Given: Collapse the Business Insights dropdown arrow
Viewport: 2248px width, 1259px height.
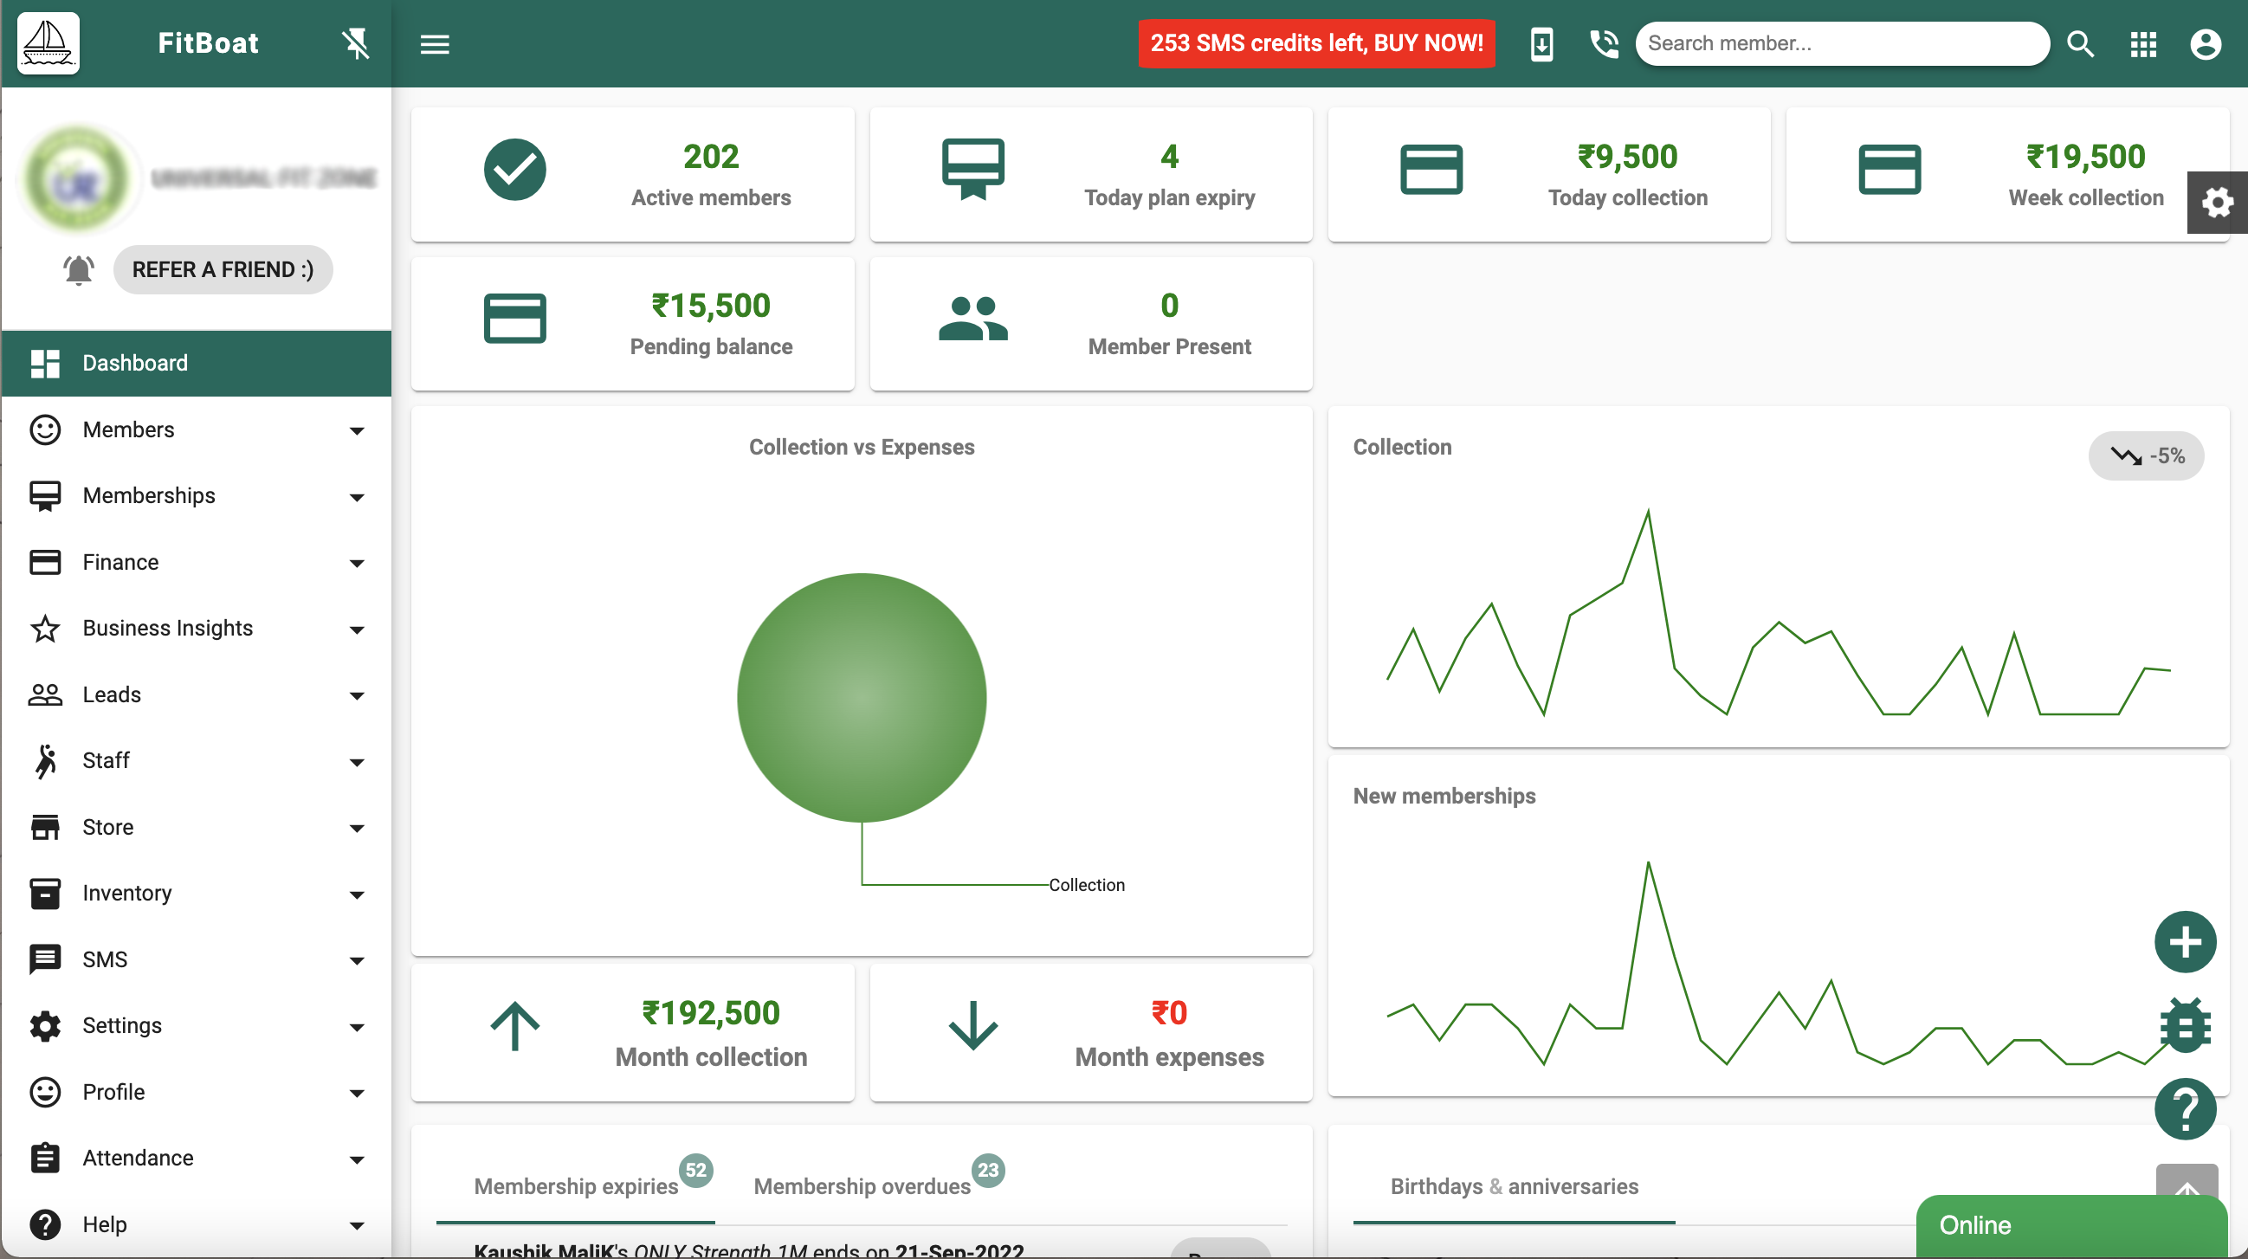Looking at the screenshot, I should (x=357, y=629).
